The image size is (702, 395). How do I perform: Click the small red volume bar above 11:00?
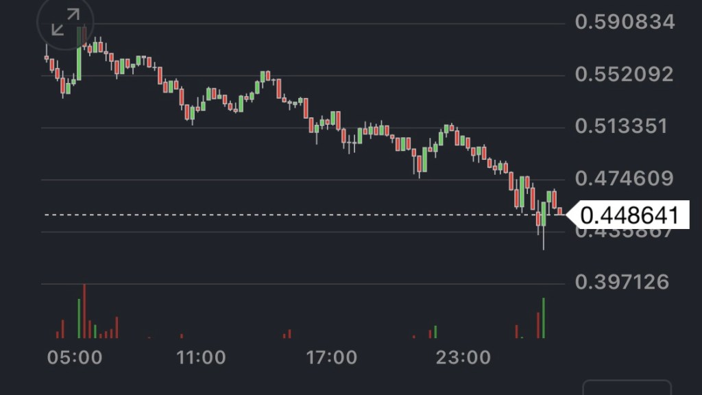pyautogui.click(x=182, y=336)
